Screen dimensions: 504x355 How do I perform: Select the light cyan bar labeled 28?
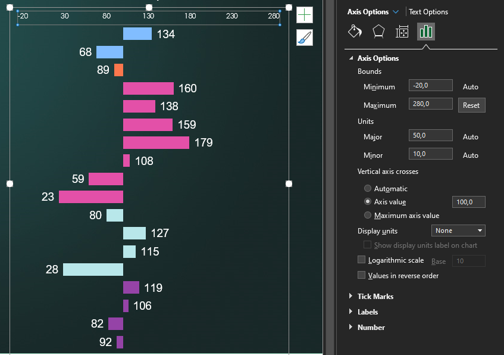(x=93, y=269)
